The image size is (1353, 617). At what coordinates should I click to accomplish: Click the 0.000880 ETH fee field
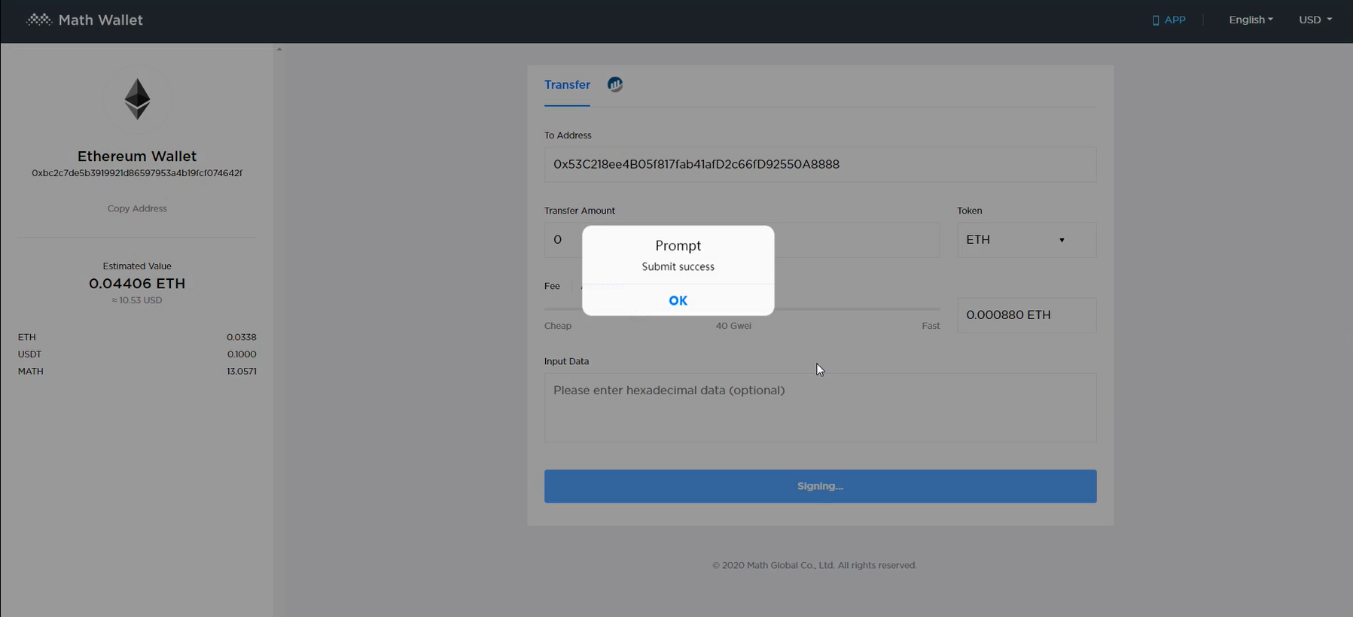pos(1025,315)
